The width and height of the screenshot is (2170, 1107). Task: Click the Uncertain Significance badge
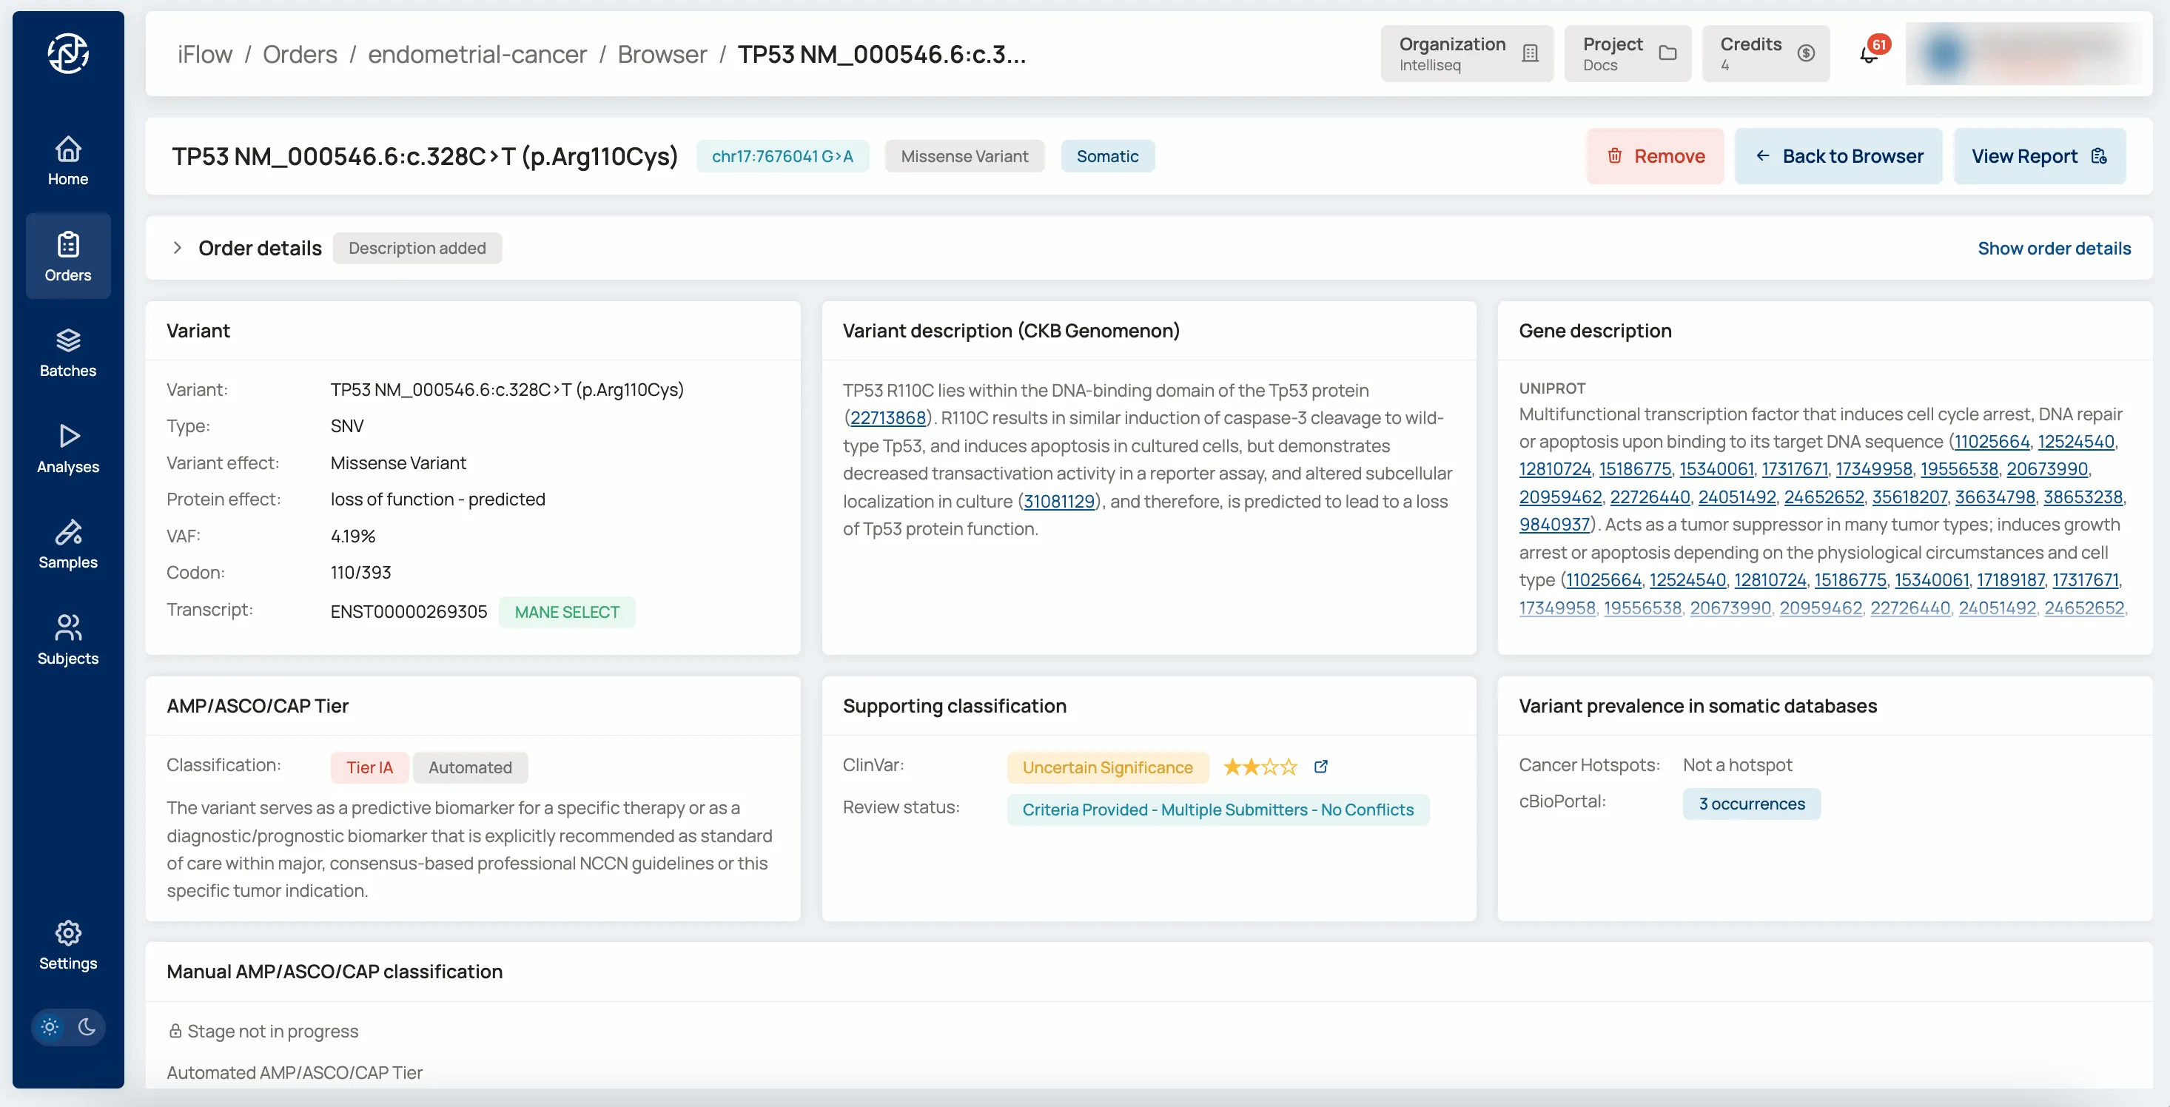click(1107, 767)
